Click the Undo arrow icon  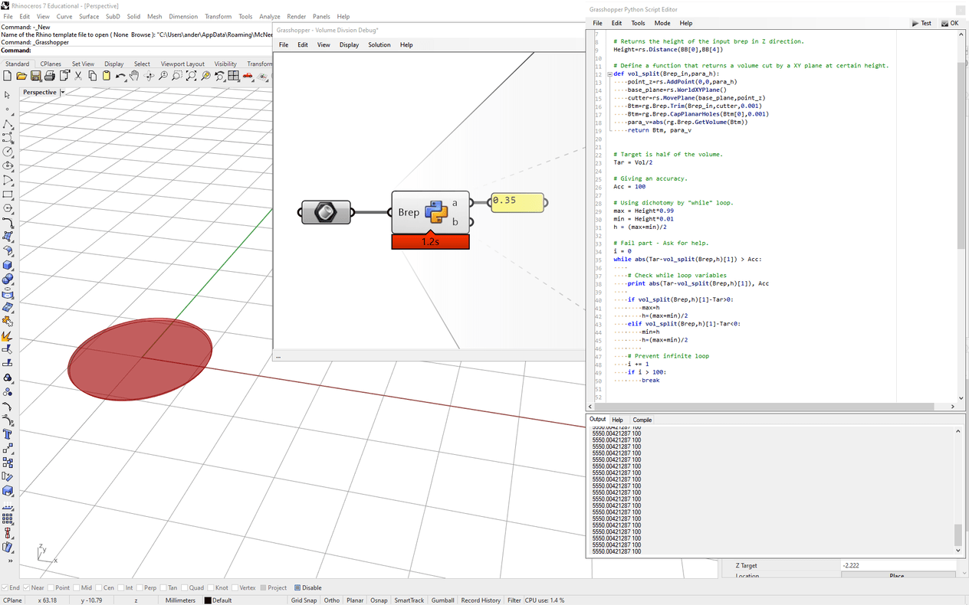(x=120, y=76)
